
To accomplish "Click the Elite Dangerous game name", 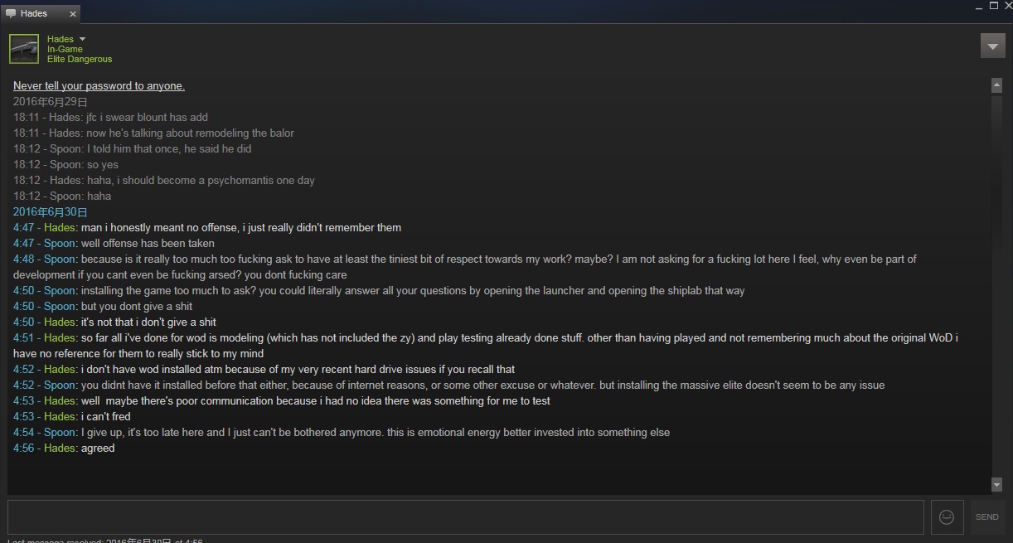I will [x=80, y=59].
